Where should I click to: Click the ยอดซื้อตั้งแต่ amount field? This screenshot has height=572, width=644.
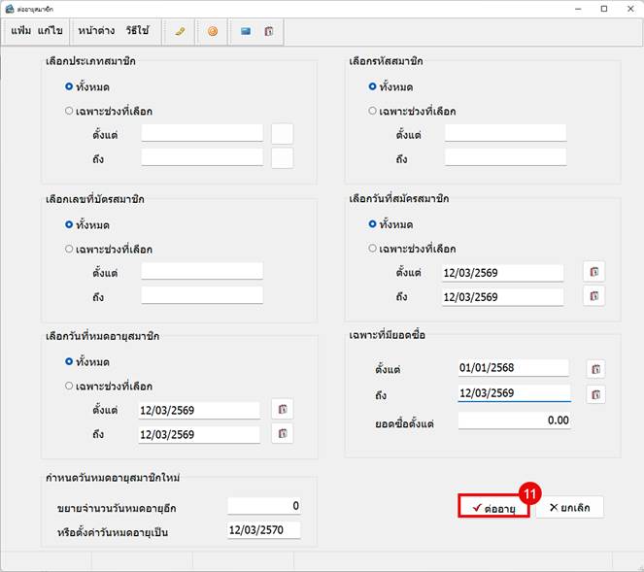tap(514, 421)
